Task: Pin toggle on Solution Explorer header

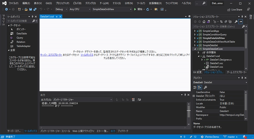Action: 242,16
